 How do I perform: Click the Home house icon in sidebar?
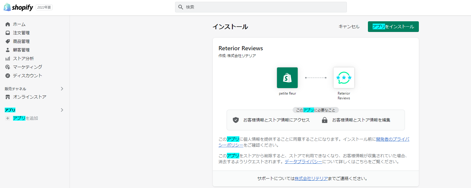coord(8,24)
